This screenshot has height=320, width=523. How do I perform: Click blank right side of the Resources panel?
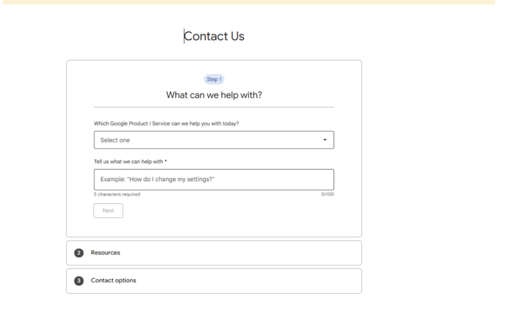(x=291, y=253)
